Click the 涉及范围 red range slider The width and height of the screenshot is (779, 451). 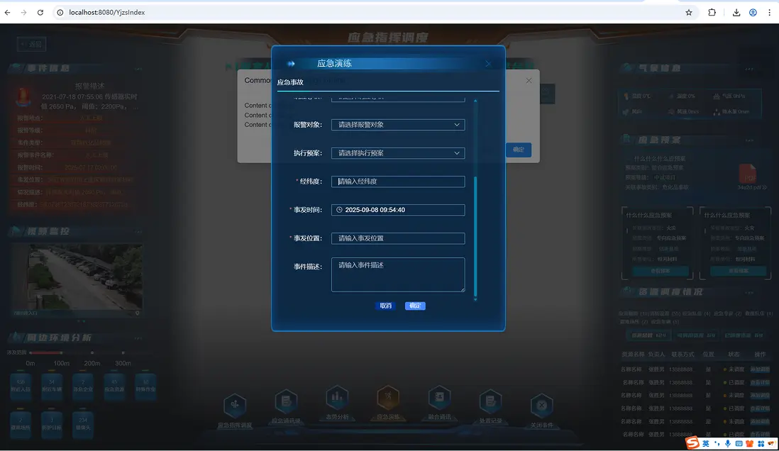[x=45, y=352]
